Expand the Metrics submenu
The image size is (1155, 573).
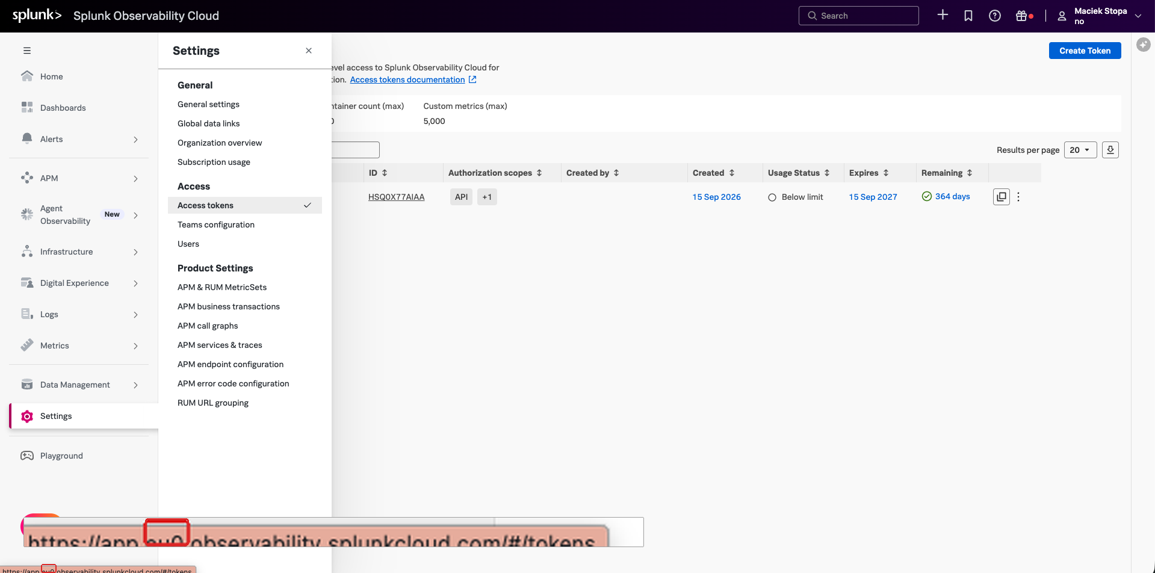tap(135, 346)
